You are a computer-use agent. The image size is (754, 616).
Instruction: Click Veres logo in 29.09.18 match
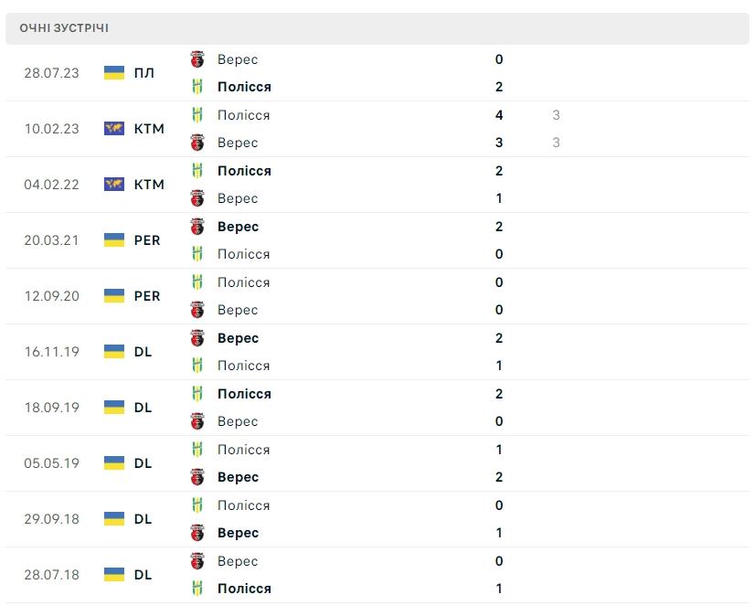coord(197,533)
